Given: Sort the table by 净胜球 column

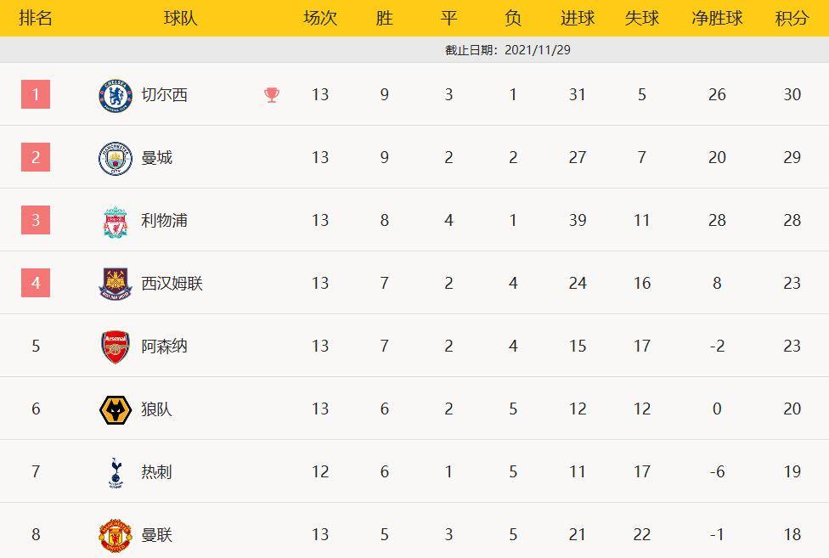Looking at the screenshot, I should click(717, 18).
